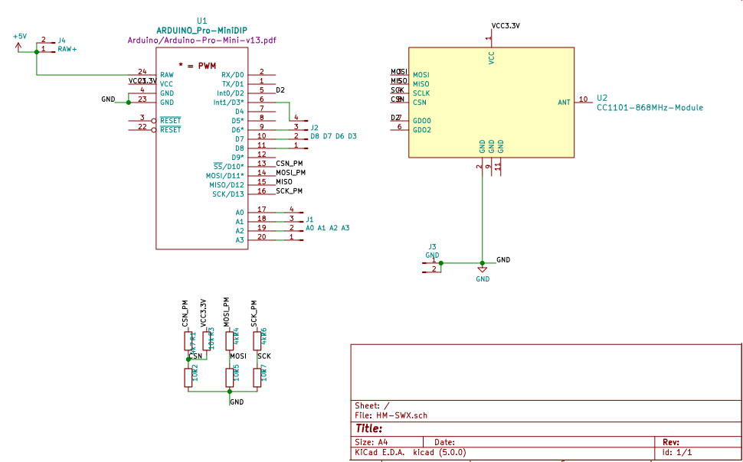743x462 pixels.
Task: Select pull-up resistor R1 labeled 4k7
Action: click(188, 339)
